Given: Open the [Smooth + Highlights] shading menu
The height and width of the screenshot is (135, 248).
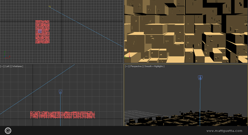Looking at the screenshot, I should pos(154,66).
